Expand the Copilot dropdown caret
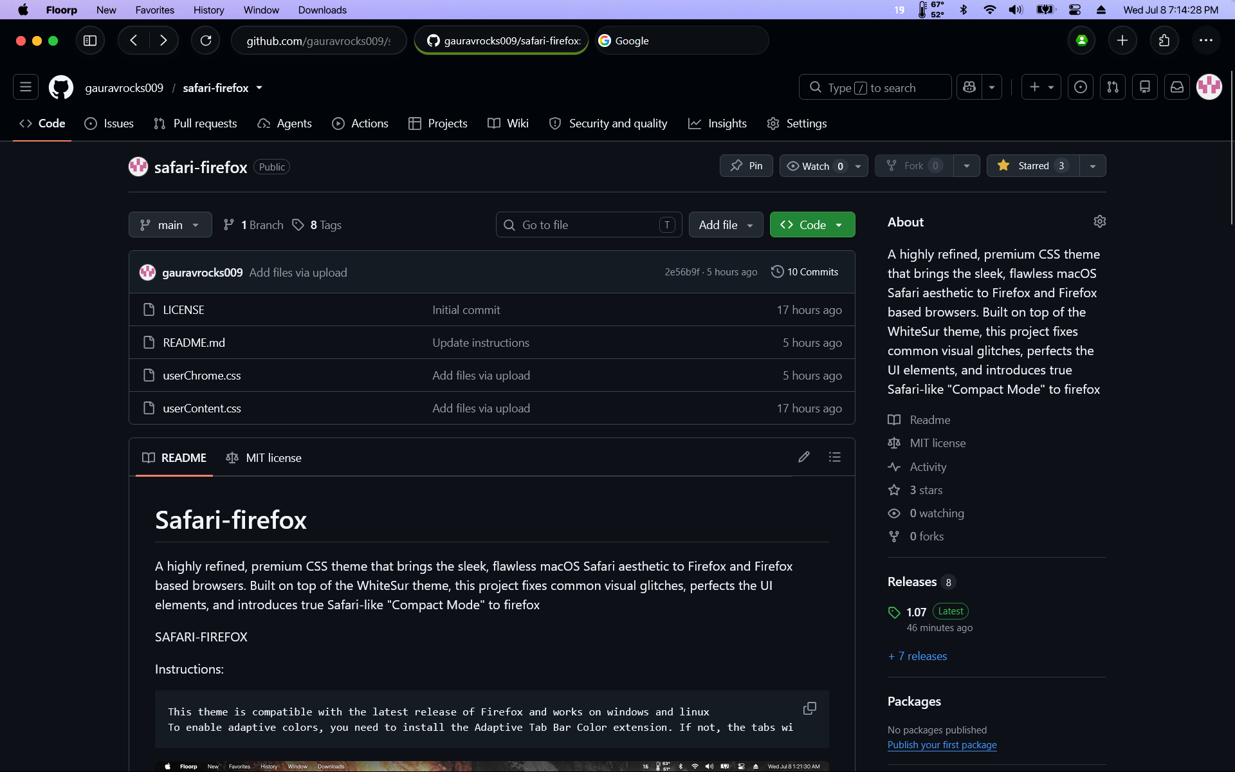Screen dimensions: 1235x772 pos(992,87)
